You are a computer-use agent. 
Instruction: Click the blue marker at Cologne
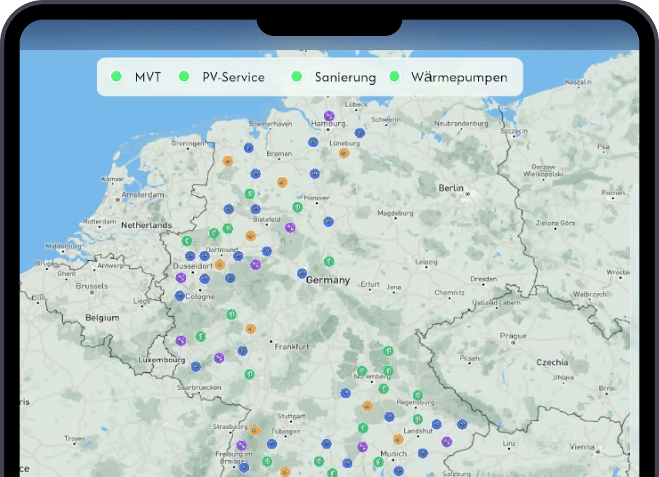180,296
